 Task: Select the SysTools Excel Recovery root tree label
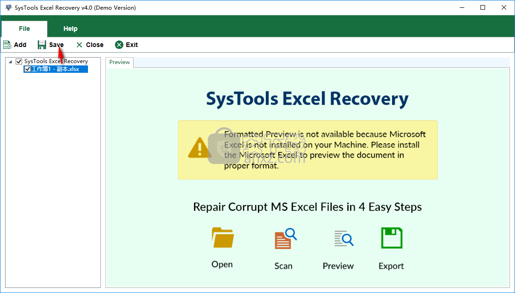coord(56,61)
